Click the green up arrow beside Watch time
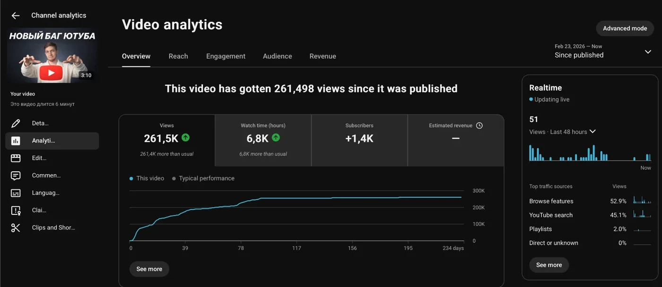 click(276, 138)
